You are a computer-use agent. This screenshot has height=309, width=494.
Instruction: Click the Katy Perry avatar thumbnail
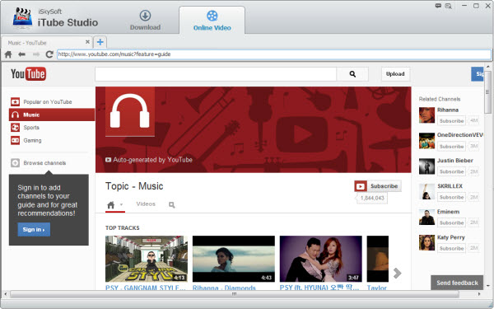pyautogui.click(x=426, y=242)
